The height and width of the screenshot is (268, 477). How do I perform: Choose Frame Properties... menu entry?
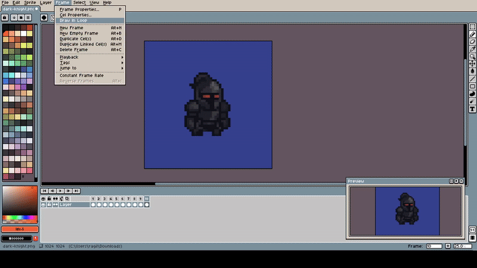point(90,10)
